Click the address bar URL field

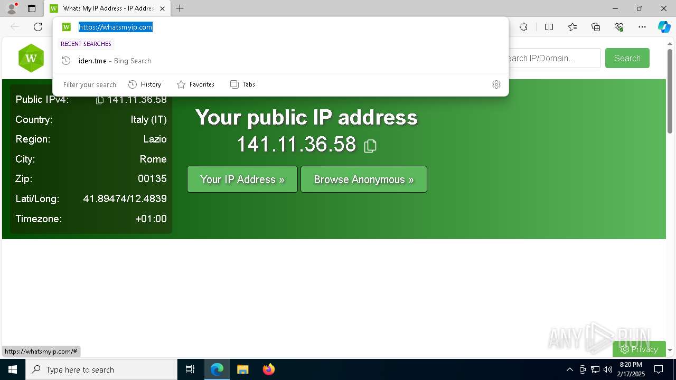click(x=280, y=27)
